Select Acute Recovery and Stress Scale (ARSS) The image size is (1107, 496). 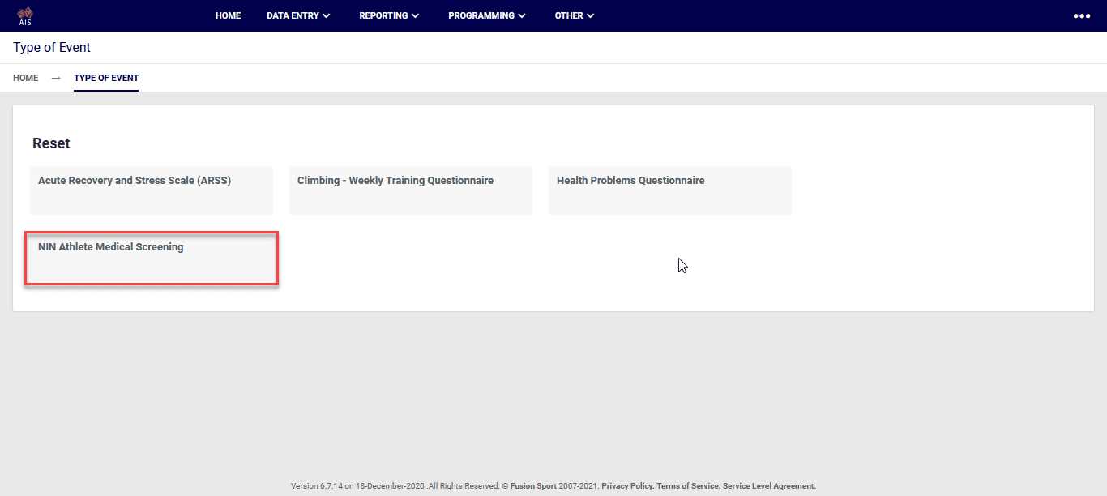point(151,190)
